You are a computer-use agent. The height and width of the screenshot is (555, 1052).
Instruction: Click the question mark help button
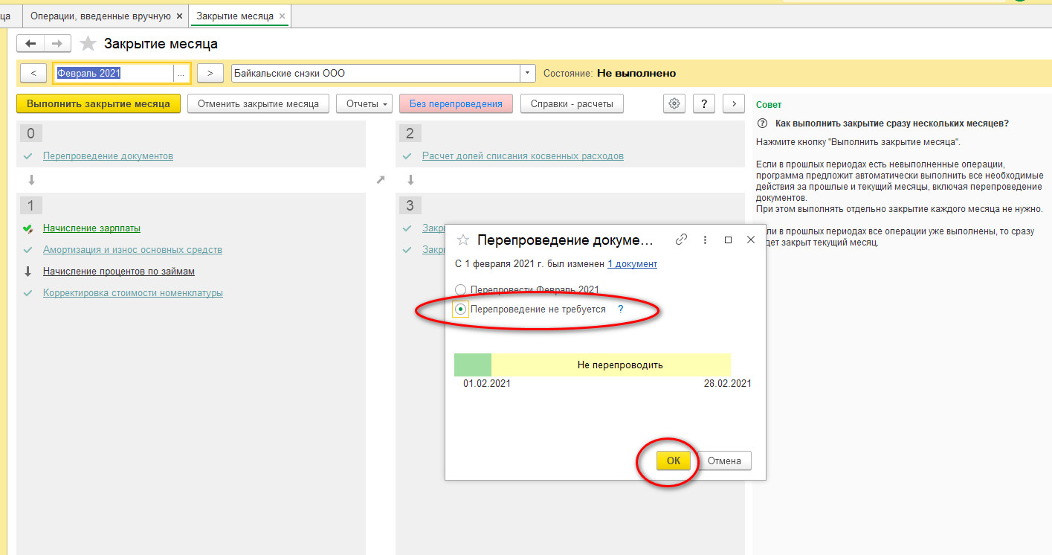click(703, 103)
